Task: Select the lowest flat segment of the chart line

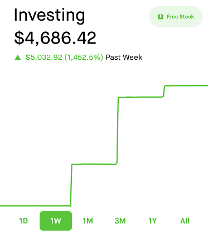Action: tap(35, 206)
